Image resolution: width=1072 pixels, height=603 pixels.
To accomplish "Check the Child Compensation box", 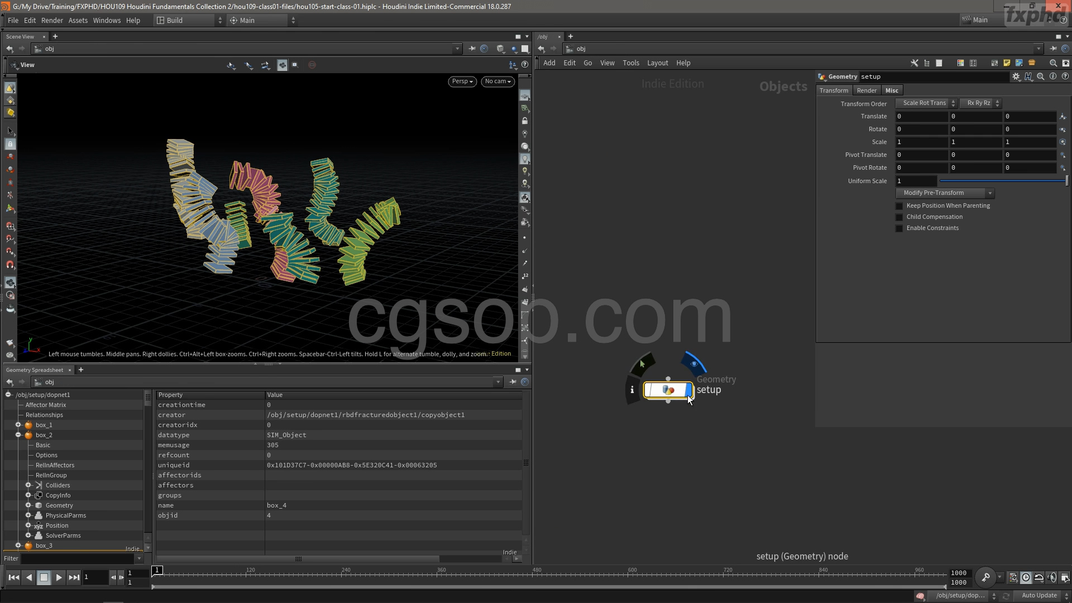I will (899, 217).
